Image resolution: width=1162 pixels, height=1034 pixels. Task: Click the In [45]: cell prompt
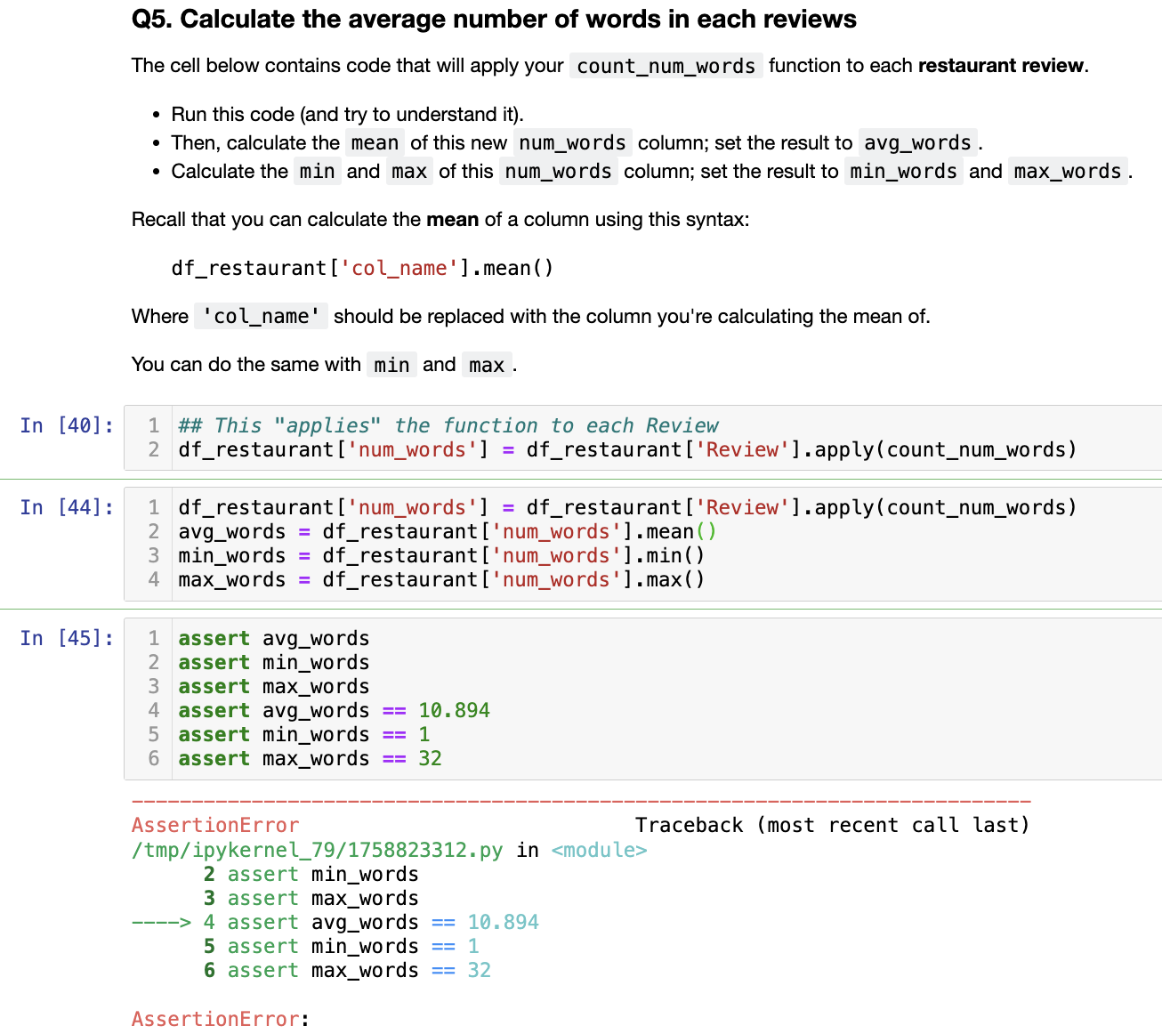66,638
